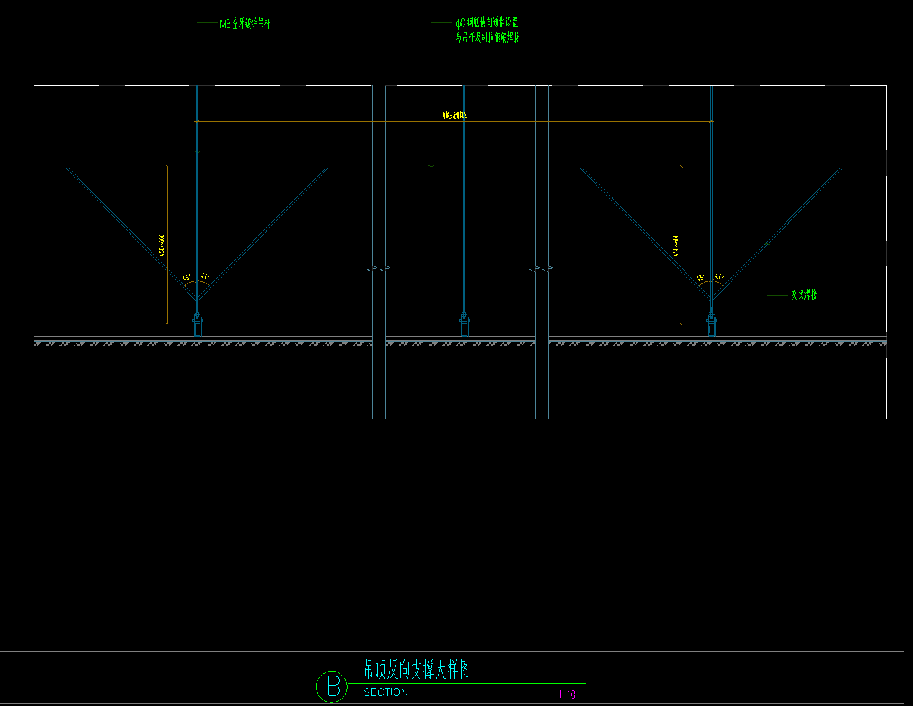Pick the '交叉焊接' leader label
This screenshot has width=913, height=706.
[x=804, y=295]
